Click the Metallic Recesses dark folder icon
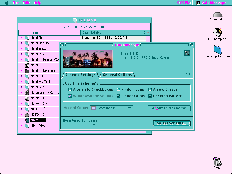 click(x=27, y=71)
